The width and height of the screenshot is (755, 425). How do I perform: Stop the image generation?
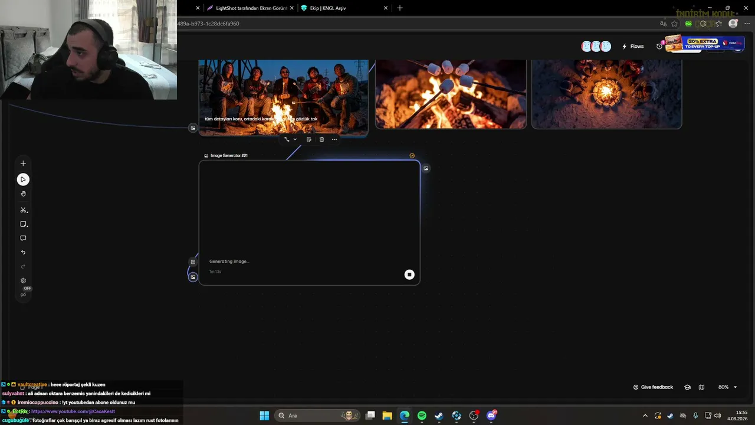[409, 274]
